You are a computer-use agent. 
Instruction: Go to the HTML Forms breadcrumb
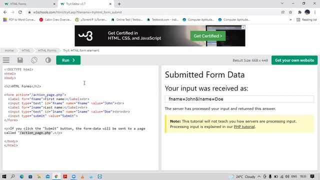pos(47,50)
